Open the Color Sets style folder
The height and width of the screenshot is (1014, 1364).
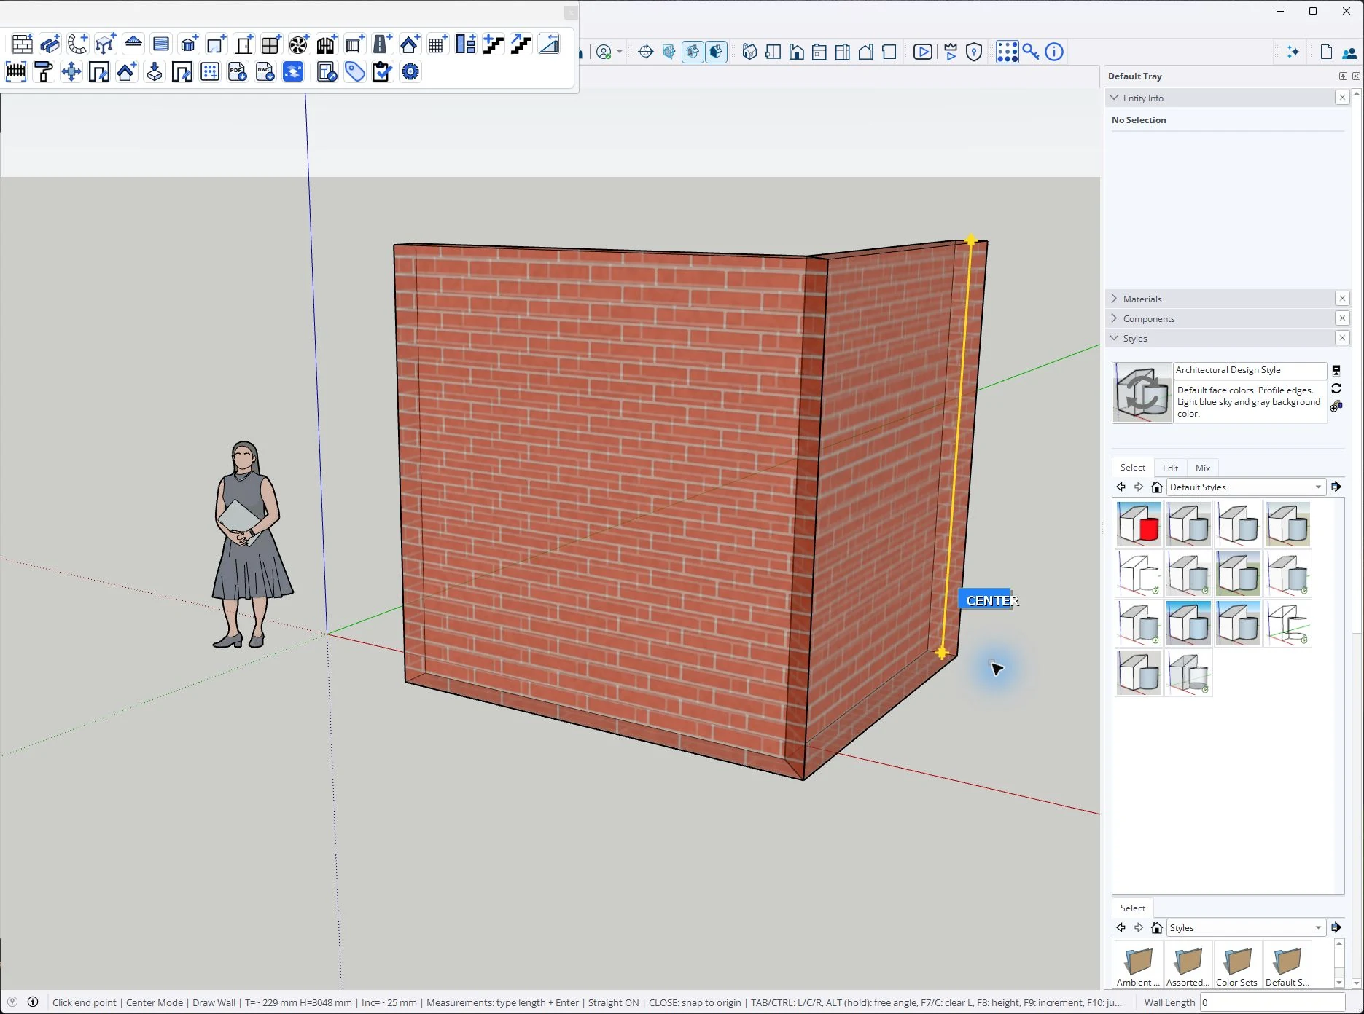(x=1237, y=967)
